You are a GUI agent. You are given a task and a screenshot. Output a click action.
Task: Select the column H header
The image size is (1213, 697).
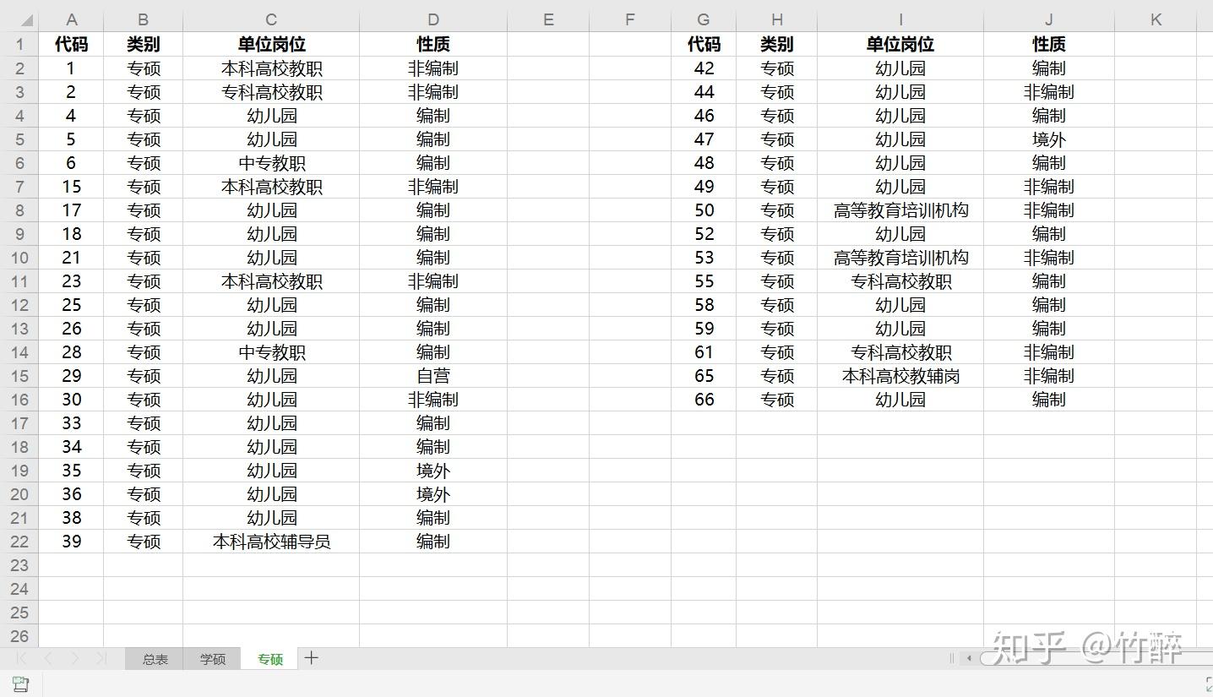point(777,20)
